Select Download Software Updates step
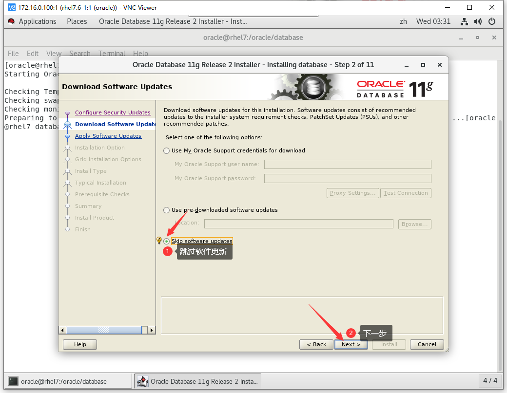Screen dimensions: 507x393 115,124
